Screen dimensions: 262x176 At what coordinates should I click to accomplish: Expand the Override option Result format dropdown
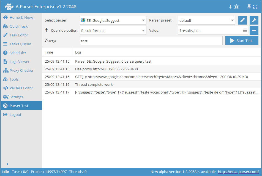coord(143,31)
